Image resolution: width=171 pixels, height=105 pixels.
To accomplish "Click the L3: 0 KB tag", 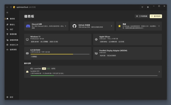I will [121, 42].
